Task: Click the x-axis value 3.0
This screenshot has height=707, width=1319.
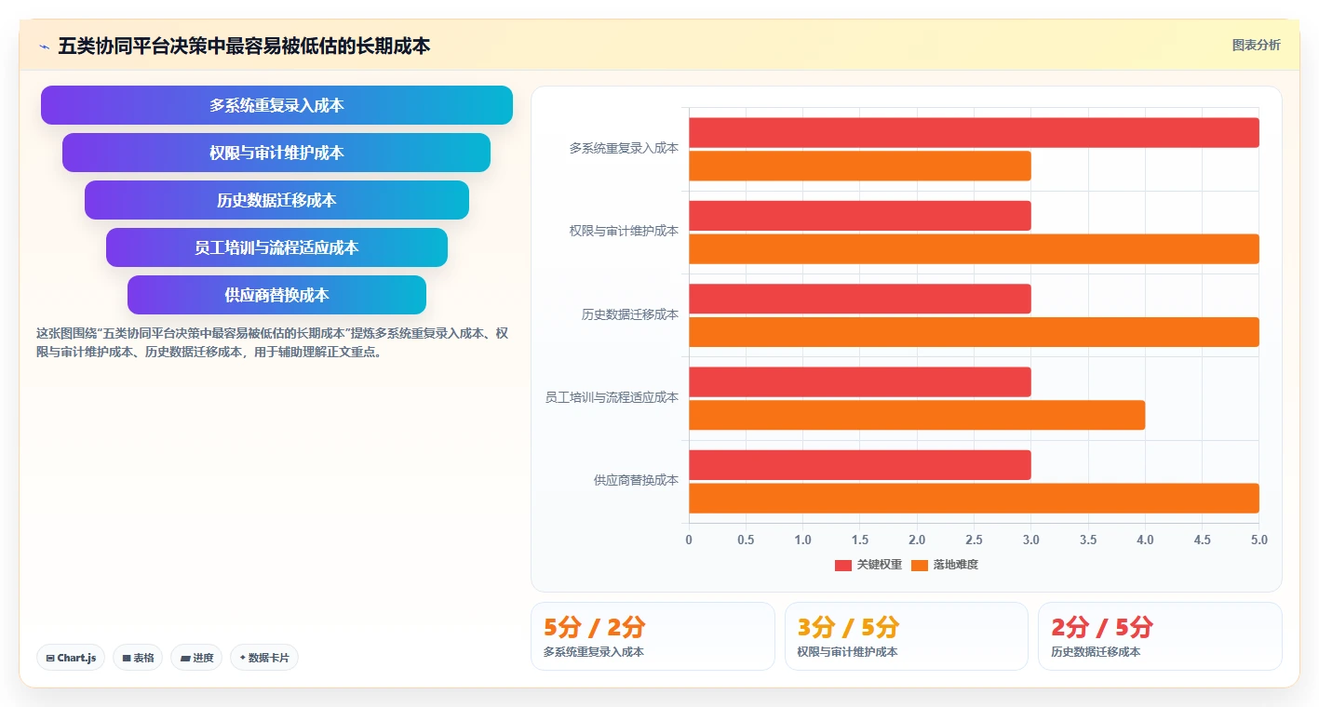Action: point(1031,540)
